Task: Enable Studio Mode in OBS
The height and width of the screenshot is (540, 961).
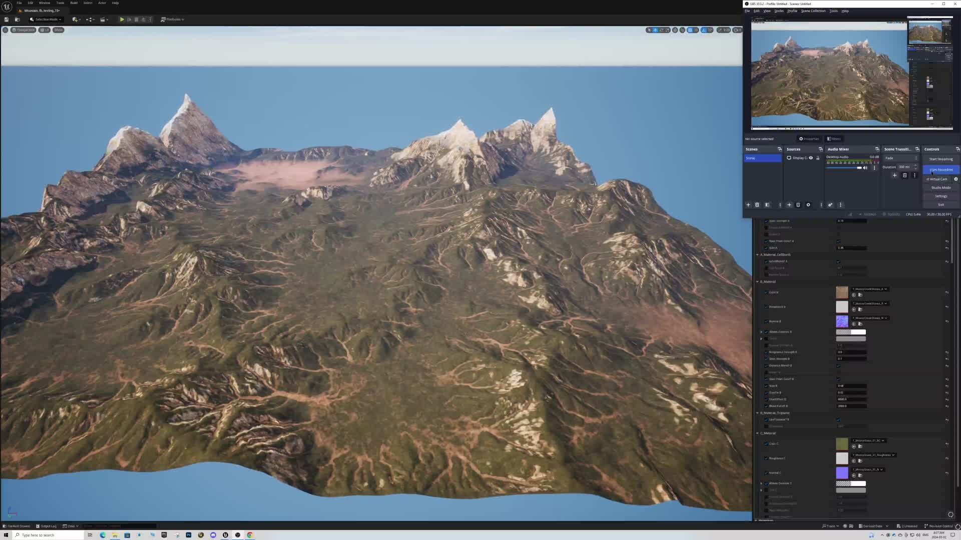Action: (x=940, y=187)
